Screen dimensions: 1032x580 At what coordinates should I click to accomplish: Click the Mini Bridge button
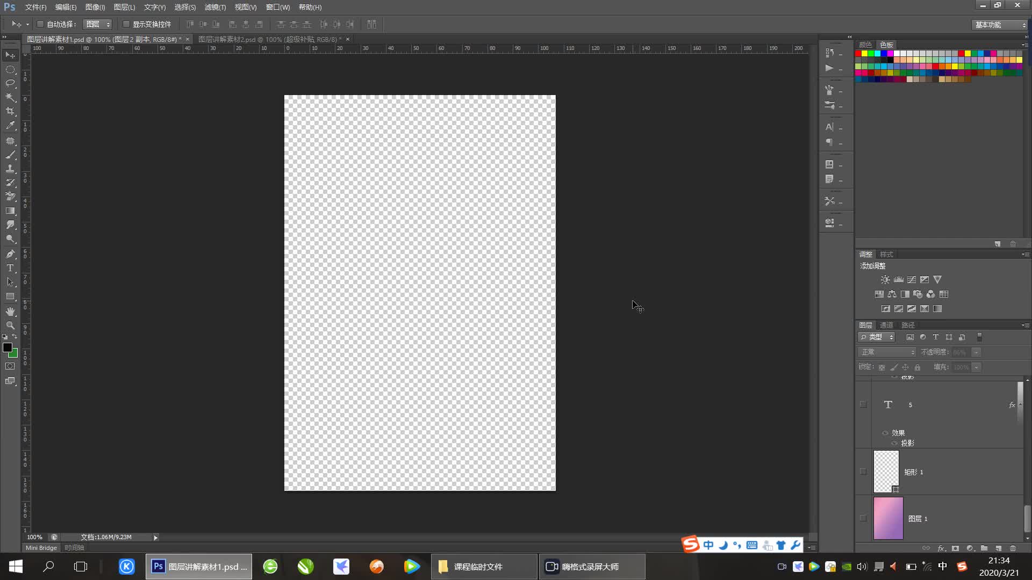point(41,548)
